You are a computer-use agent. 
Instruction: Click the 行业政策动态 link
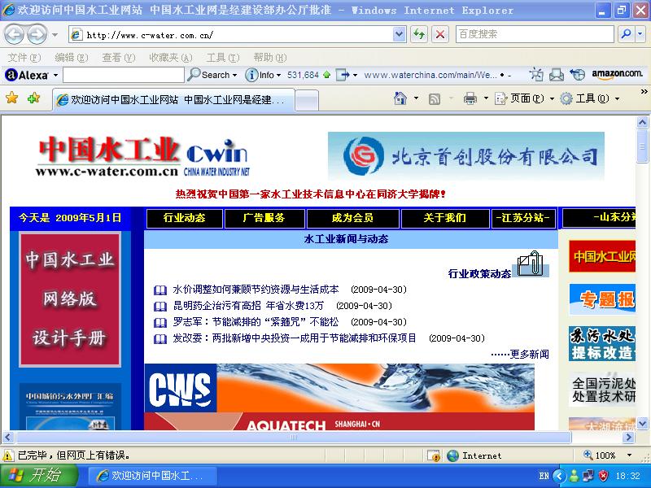(479, 274)
